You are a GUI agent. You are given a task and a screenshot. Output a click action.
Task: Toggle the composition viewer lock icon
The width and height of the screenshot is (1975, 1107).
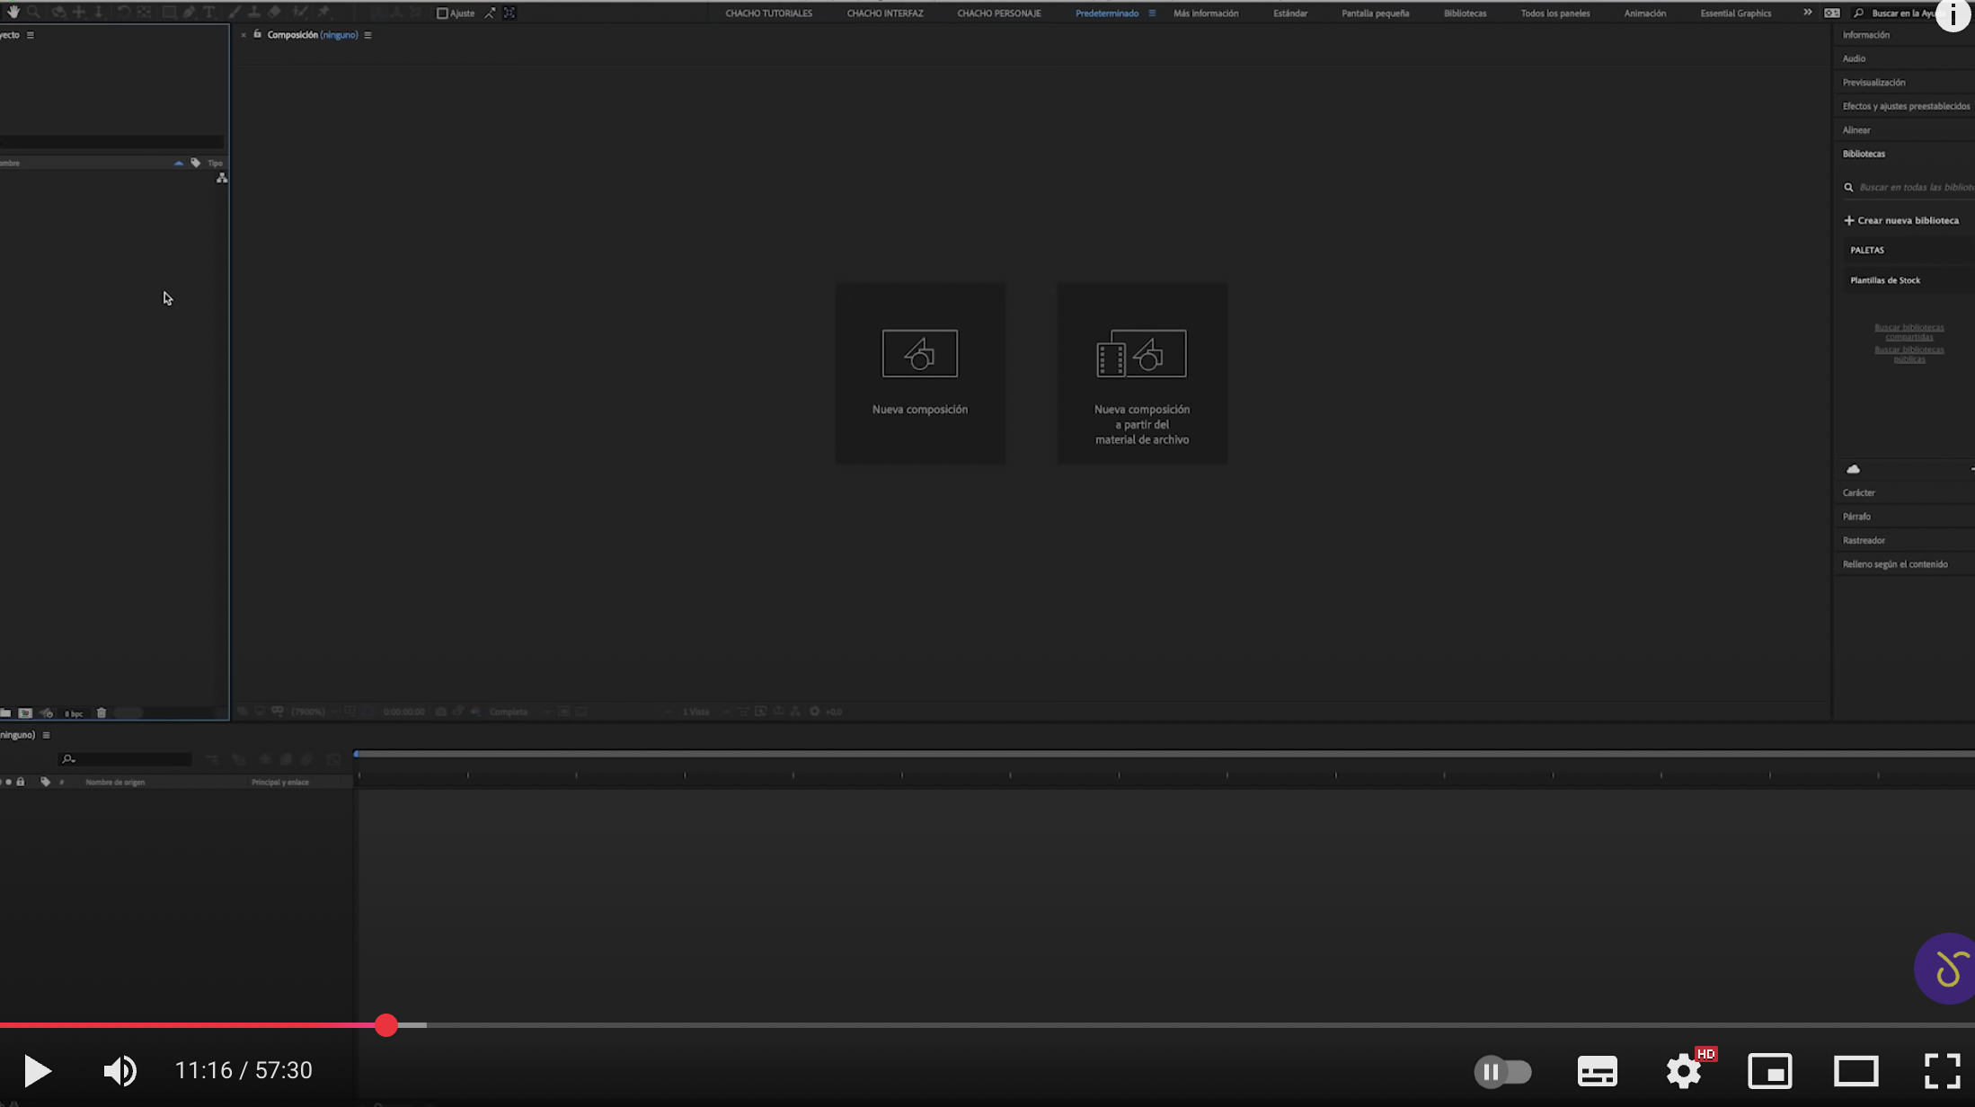pos(257,34)
